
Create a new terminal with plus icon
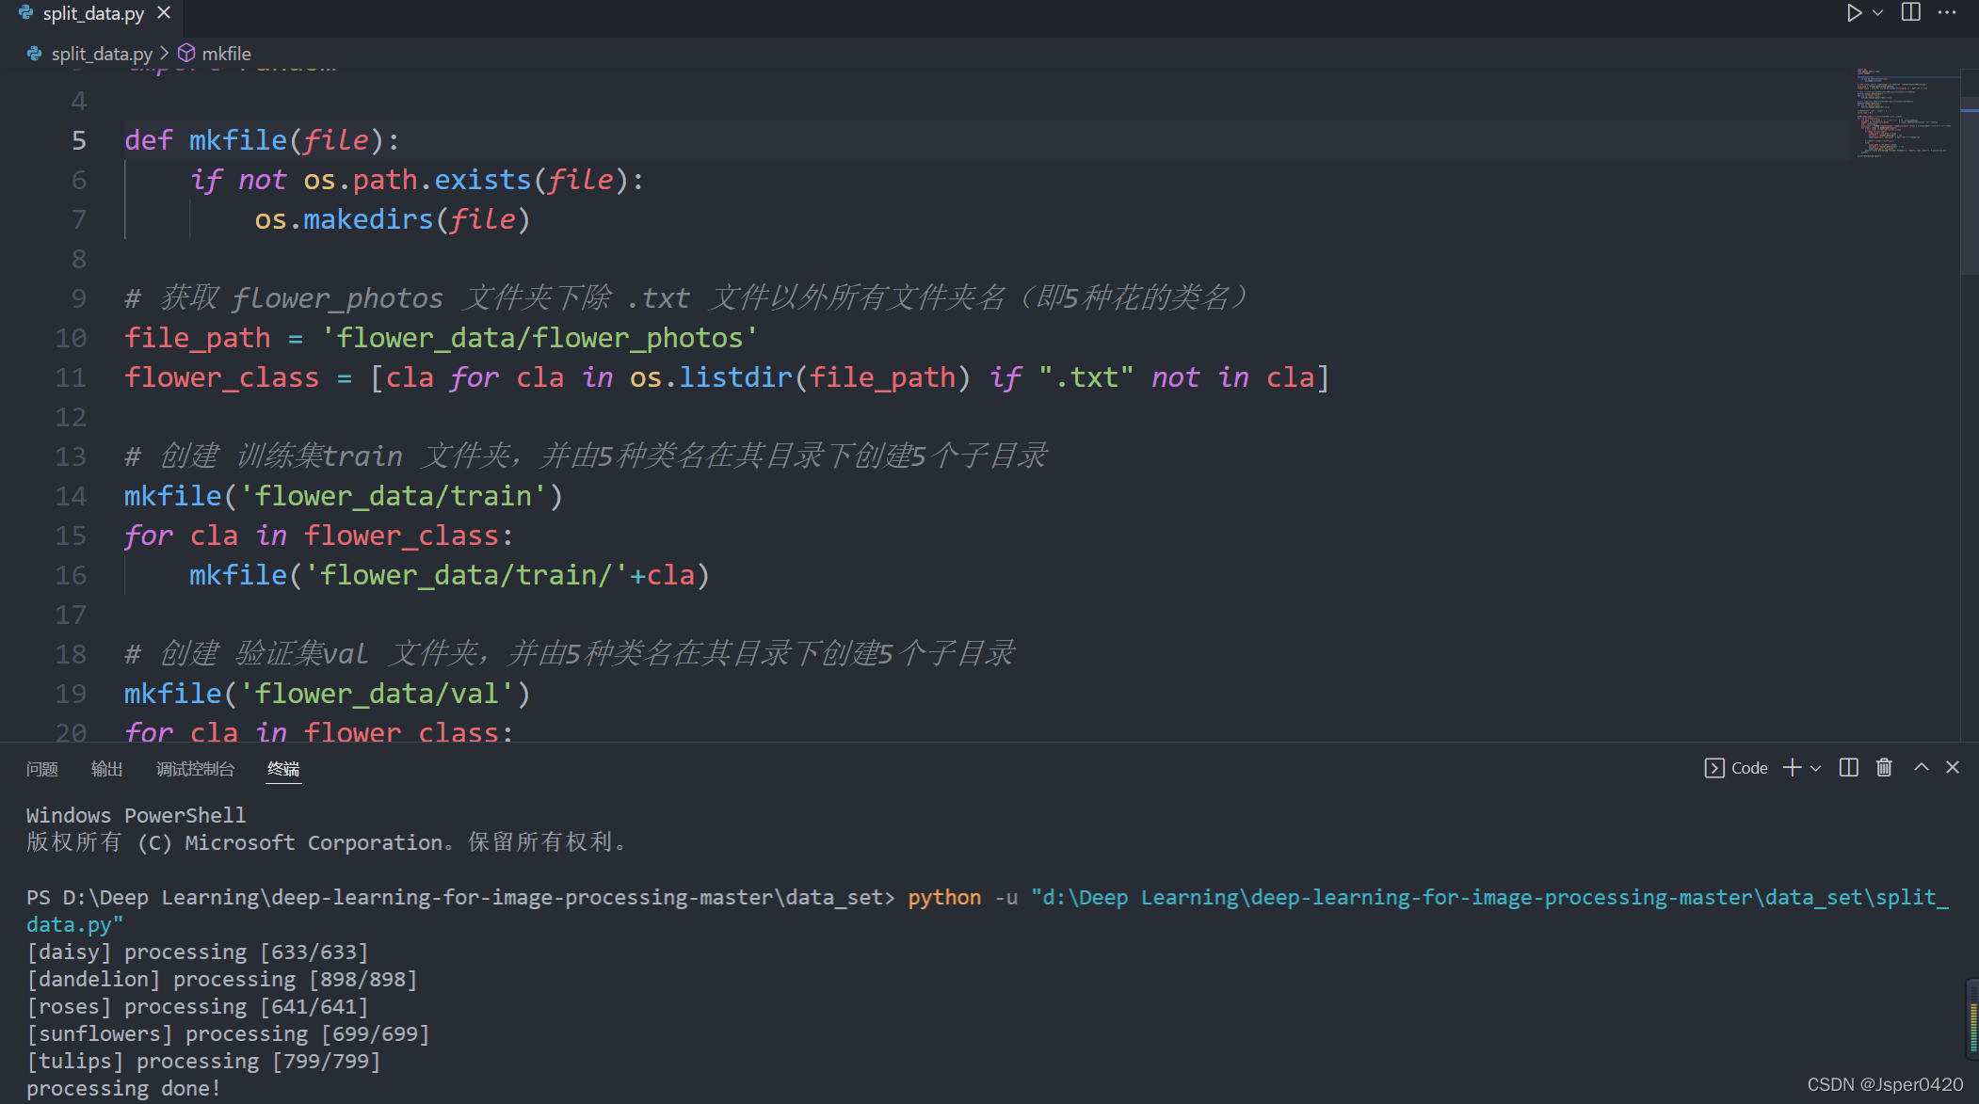(x=1793, y=768)
